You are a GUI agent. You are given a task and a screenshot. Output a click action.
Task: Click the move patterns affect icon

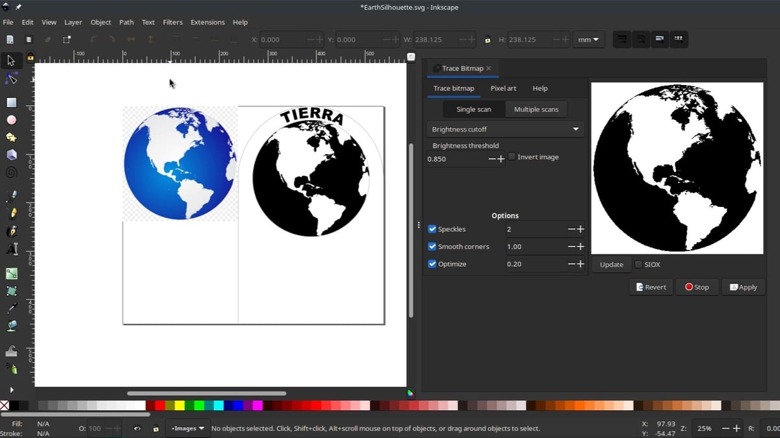pyautogui.click(x=679, y=39)
